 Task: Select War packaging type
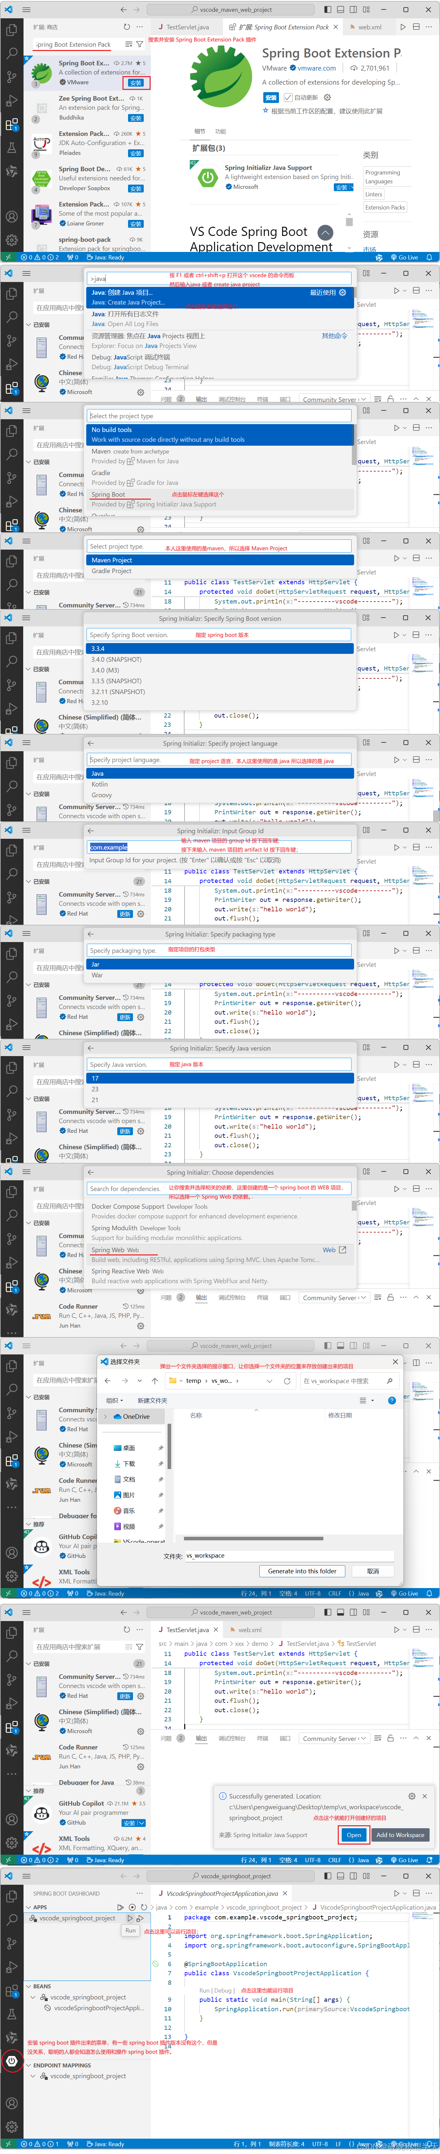point(220,975)
